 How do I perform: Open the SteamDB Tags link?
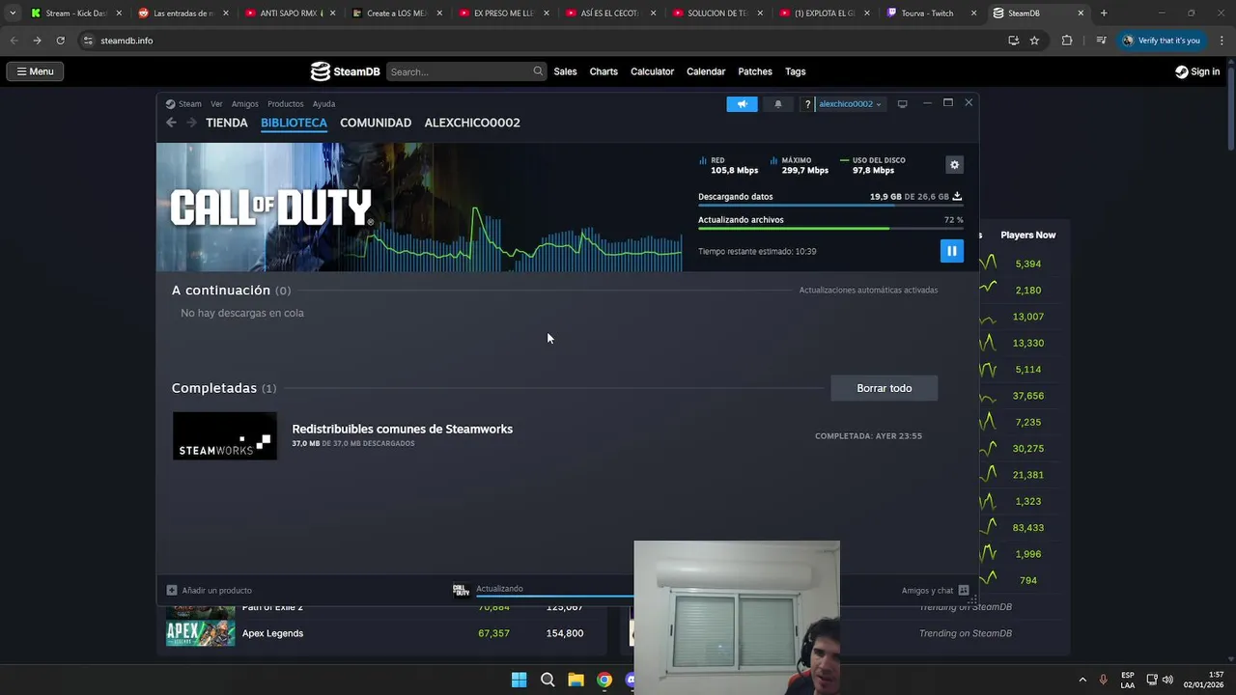point(795,71)
